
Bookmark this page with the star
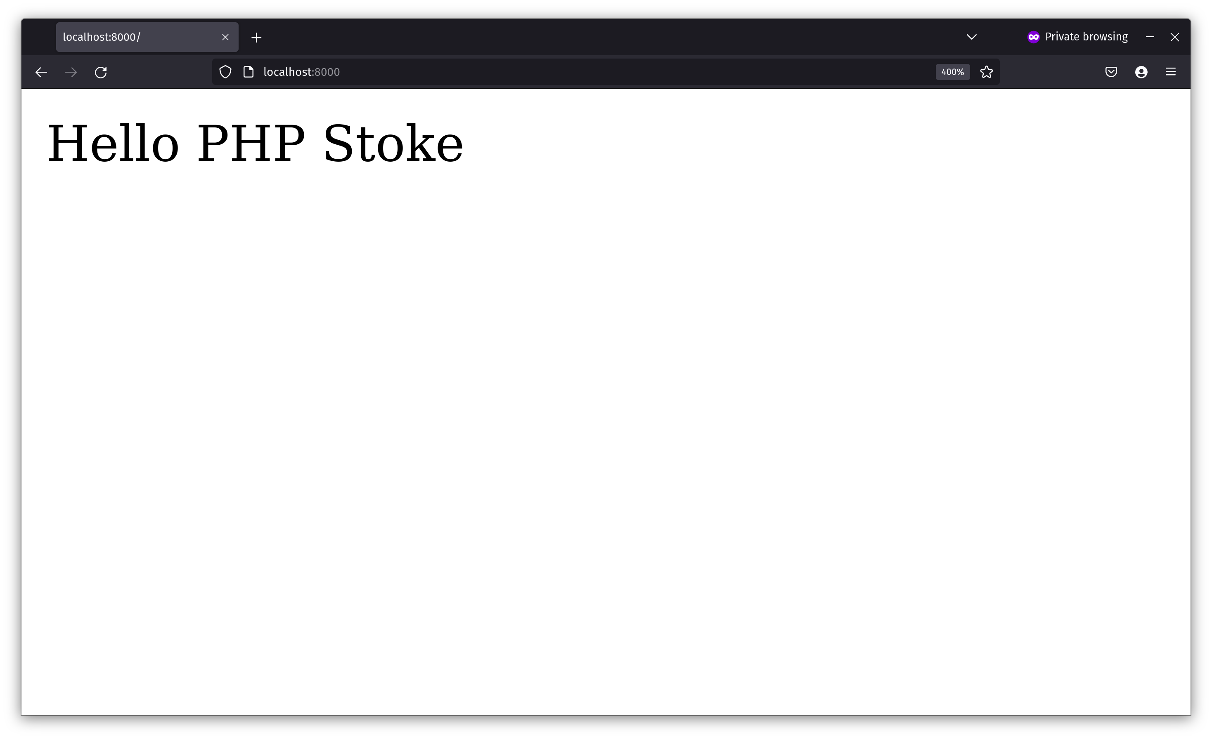[x=986, y=72]
